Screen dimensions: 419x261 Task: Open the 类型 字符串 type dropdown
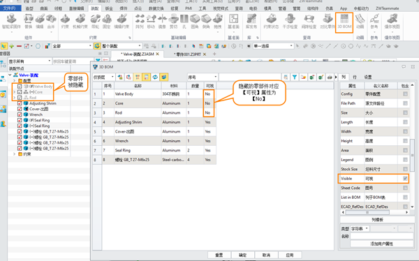click(x=360, y=229)
